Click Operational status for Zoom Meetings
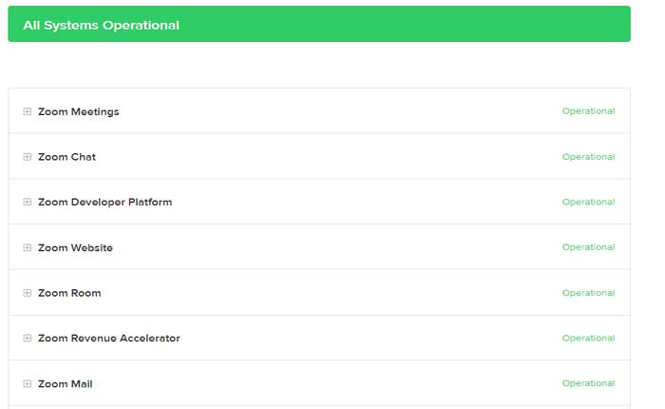 pyautogui.click(x=588, y=111)
